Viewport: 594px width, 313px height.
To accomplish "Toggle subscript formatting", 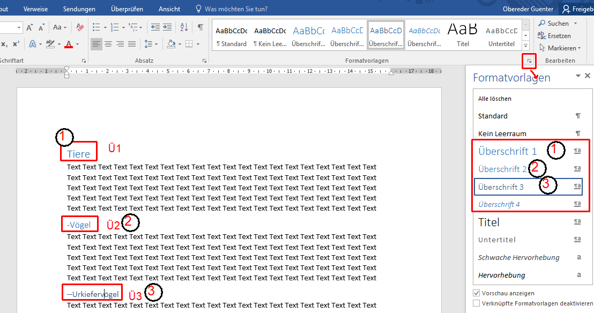I will point(4,44).
